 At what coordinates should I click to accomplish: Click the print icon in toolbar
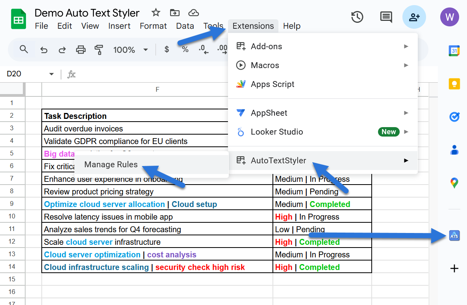(81, 50)
